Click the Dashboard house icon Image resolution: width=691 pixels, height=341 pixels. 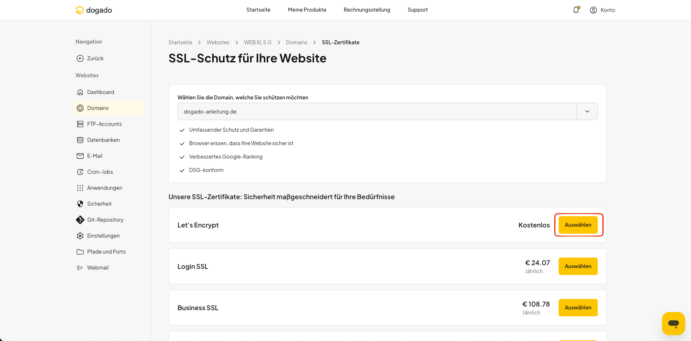80,92
